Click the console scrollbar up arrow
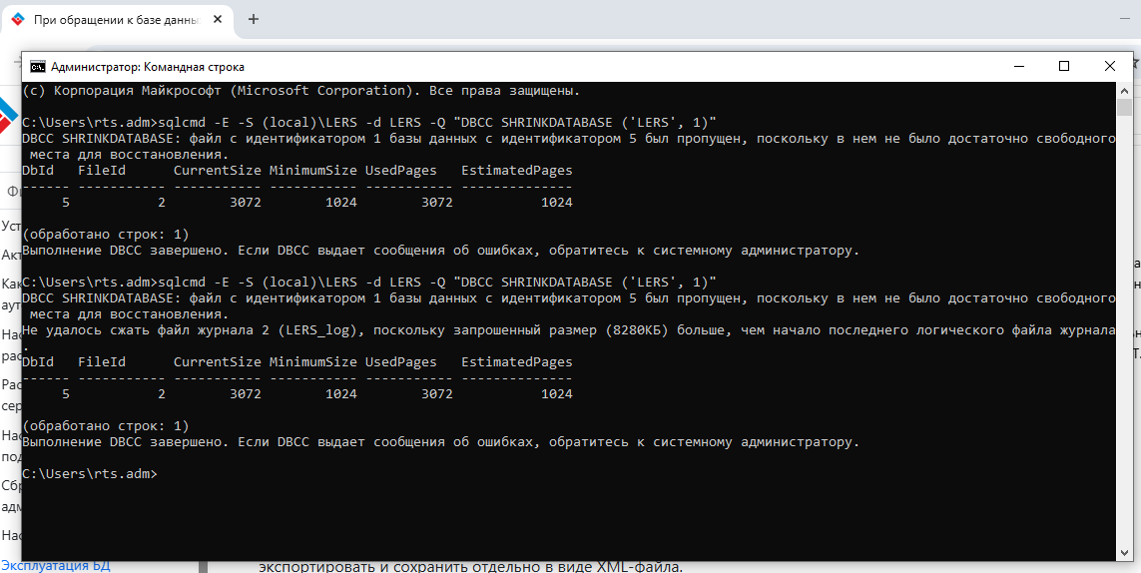Viewport: 1141px width, 573px height. click(1126, 91)
